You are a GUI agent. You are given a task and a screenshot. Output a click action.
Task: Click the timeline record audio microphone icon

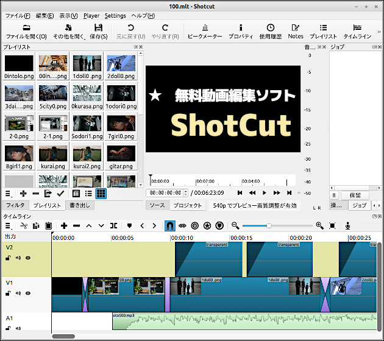348,226
